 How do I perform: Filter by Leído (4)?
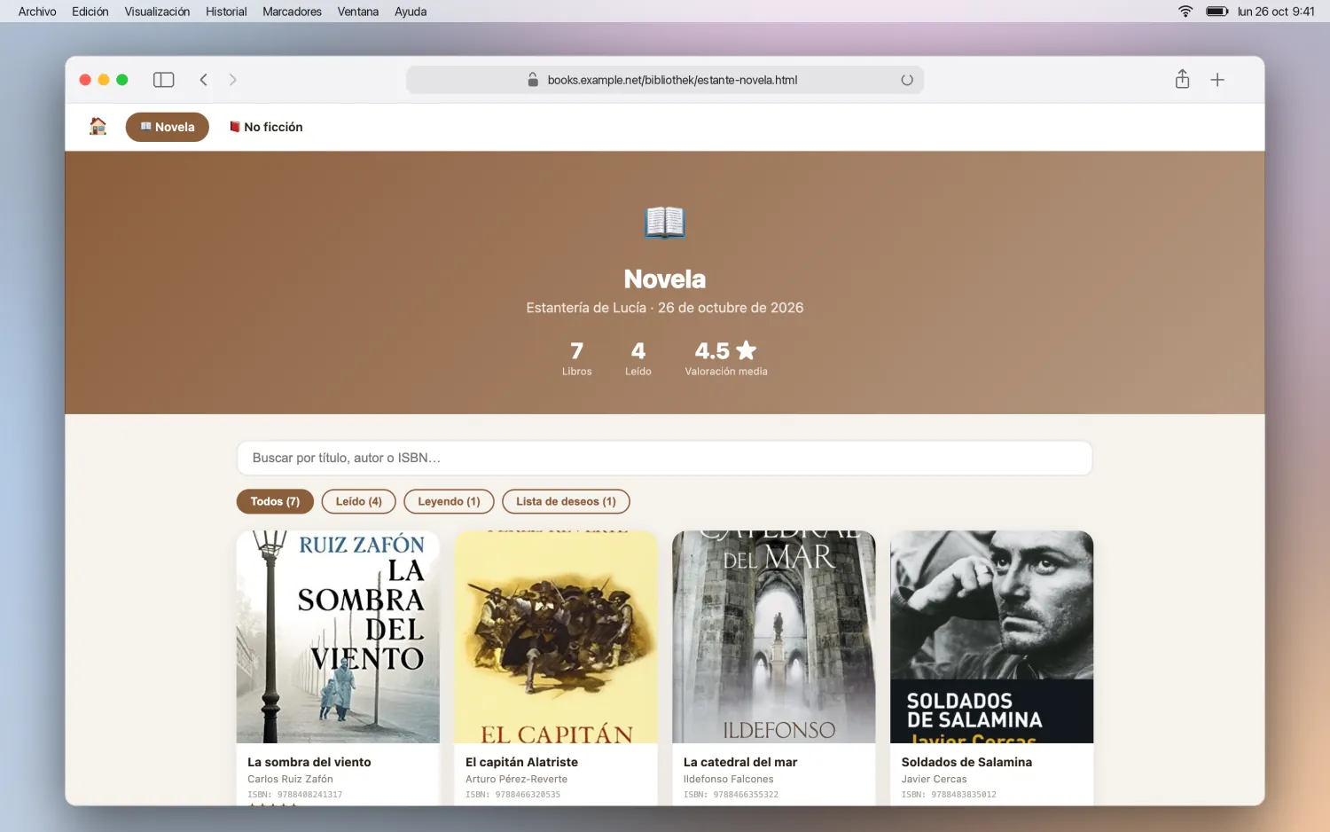tap(358, 501)
